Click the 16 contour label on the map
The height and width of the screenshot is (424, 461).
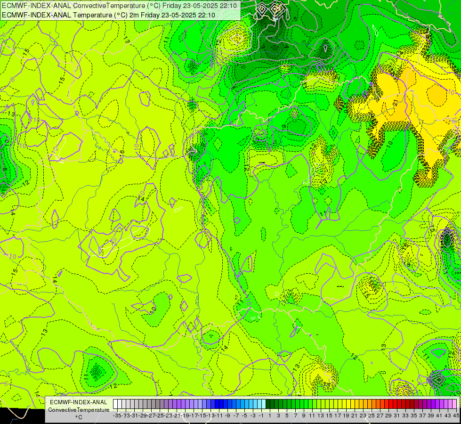pos(122,153)
